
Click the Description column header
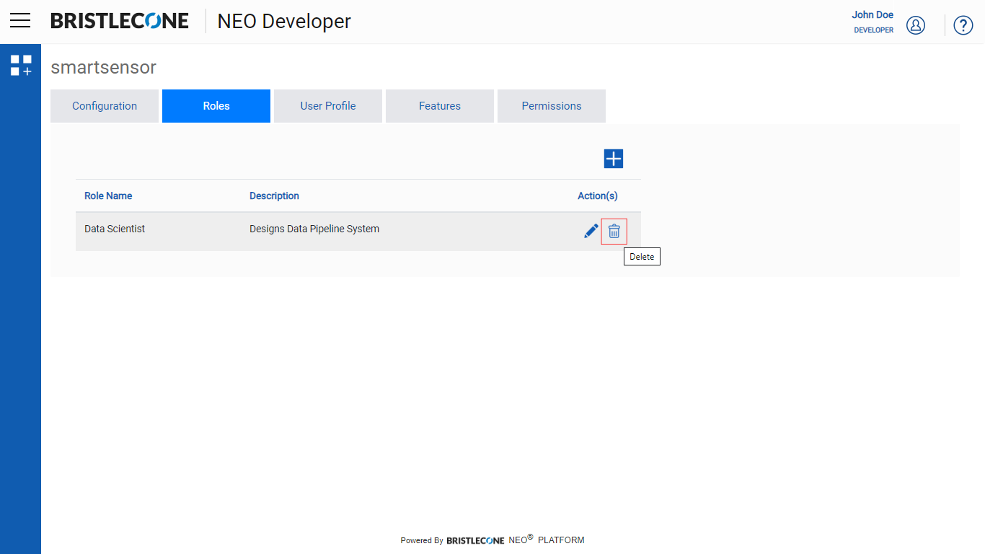click(x=274, y=195)
